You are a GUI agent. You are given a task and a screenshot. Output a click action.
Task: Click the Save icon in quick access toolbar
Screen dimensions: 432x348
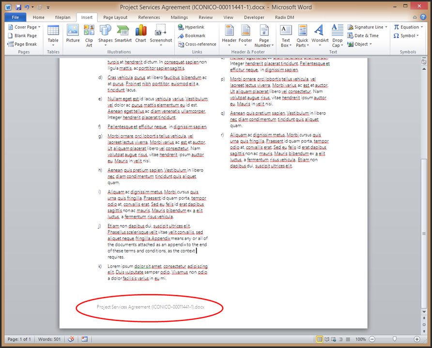[x=18, y=7]
